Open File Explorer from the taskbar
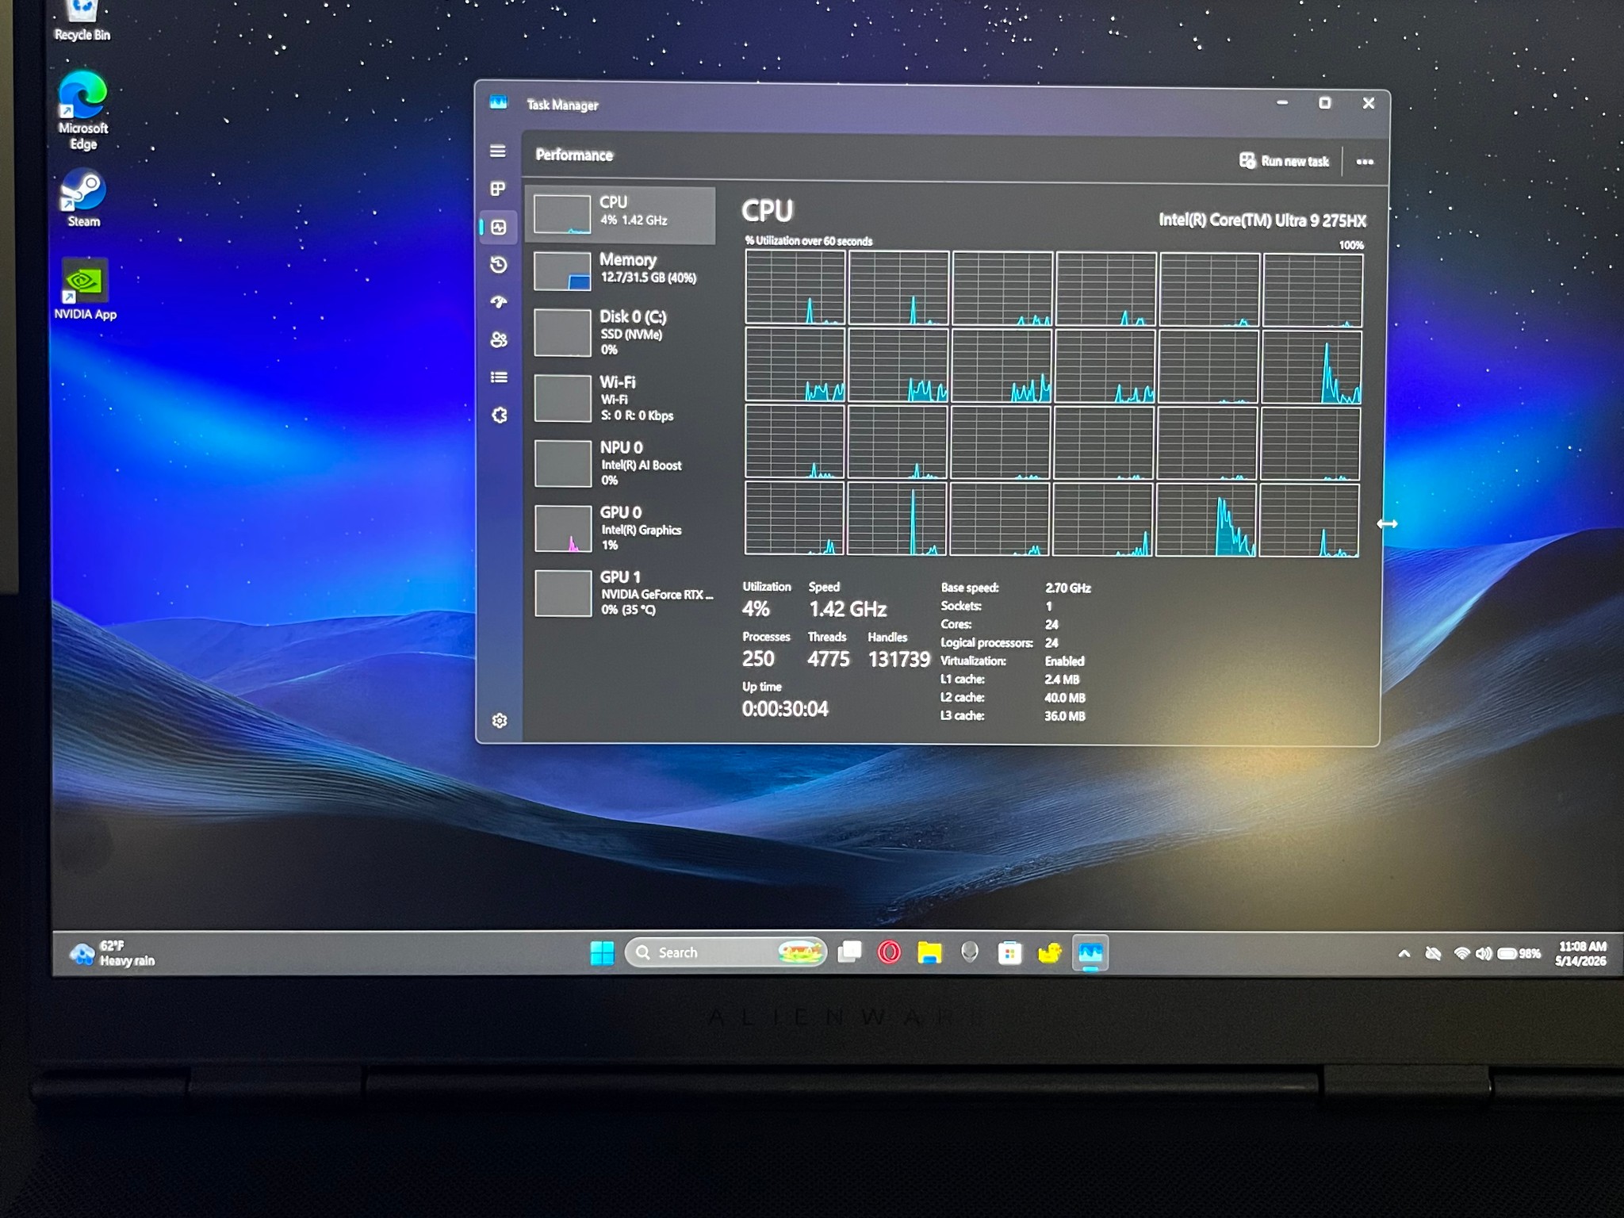1624x1218 pixels. click(x=929, y=952)
